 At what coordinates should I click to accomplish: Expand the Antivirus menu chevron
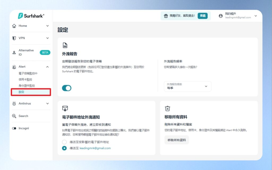pos(48,104)
